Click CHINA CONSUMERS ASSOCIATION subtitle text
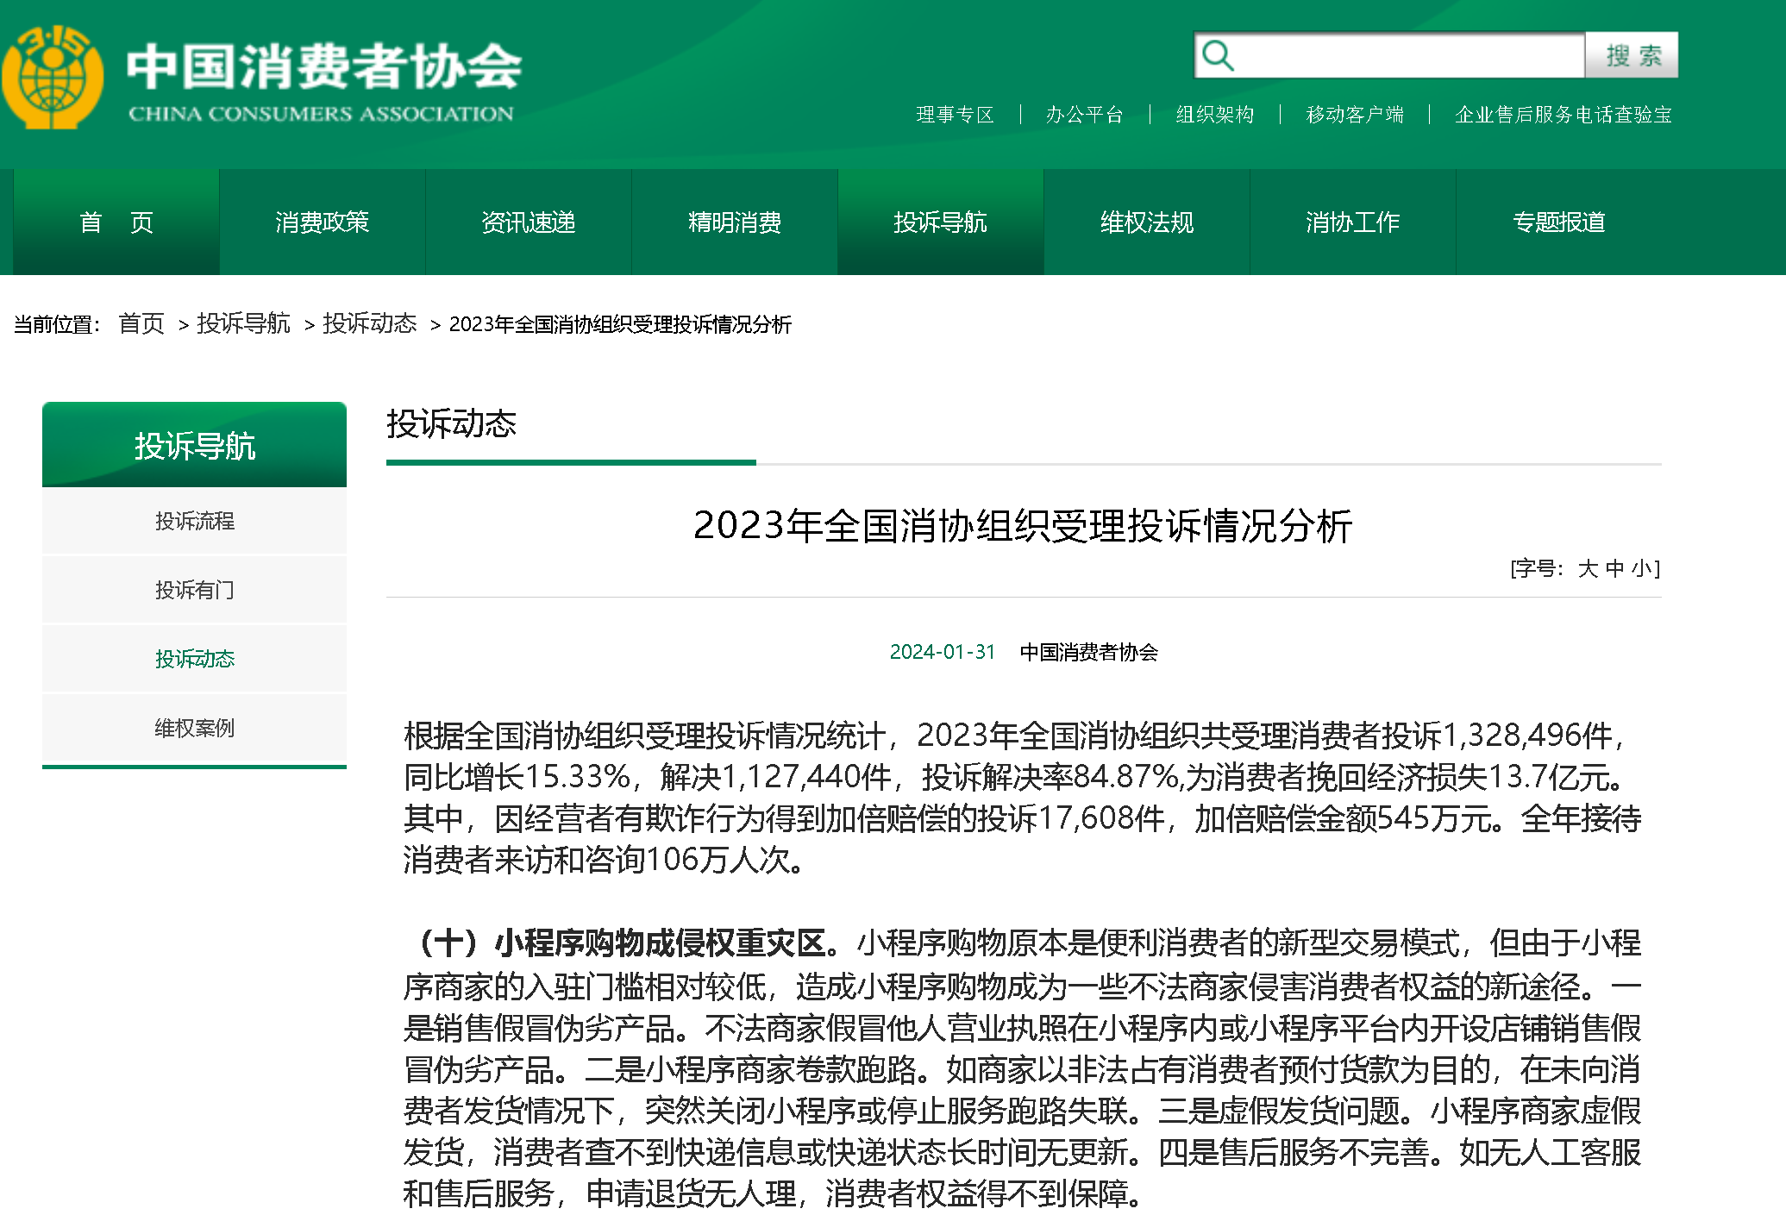The width and height of the screenshot is (1786, 1215). [321, 114]
